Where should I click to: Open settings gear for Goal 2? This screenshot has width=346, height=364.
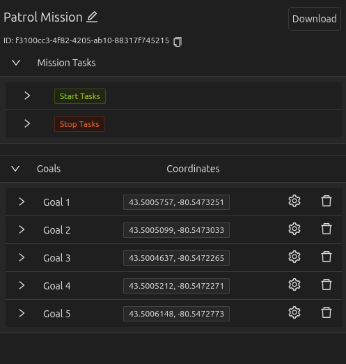pos(294,229)
